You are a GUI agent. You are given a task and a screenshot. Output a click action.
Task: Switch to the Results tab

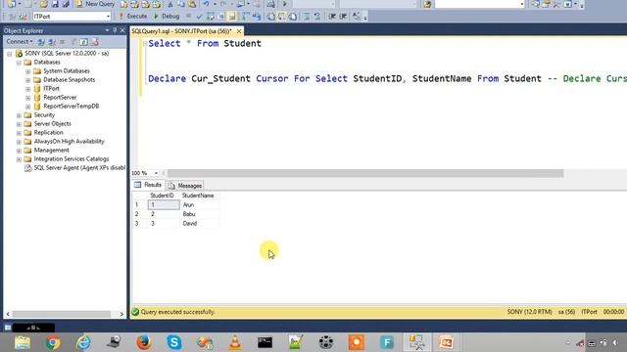(148, 185)
